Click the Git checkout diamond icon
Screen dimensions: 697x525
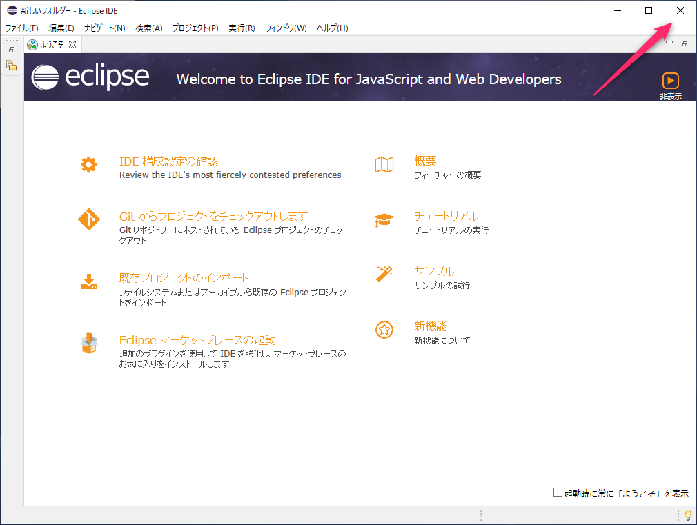click(89, 219)
